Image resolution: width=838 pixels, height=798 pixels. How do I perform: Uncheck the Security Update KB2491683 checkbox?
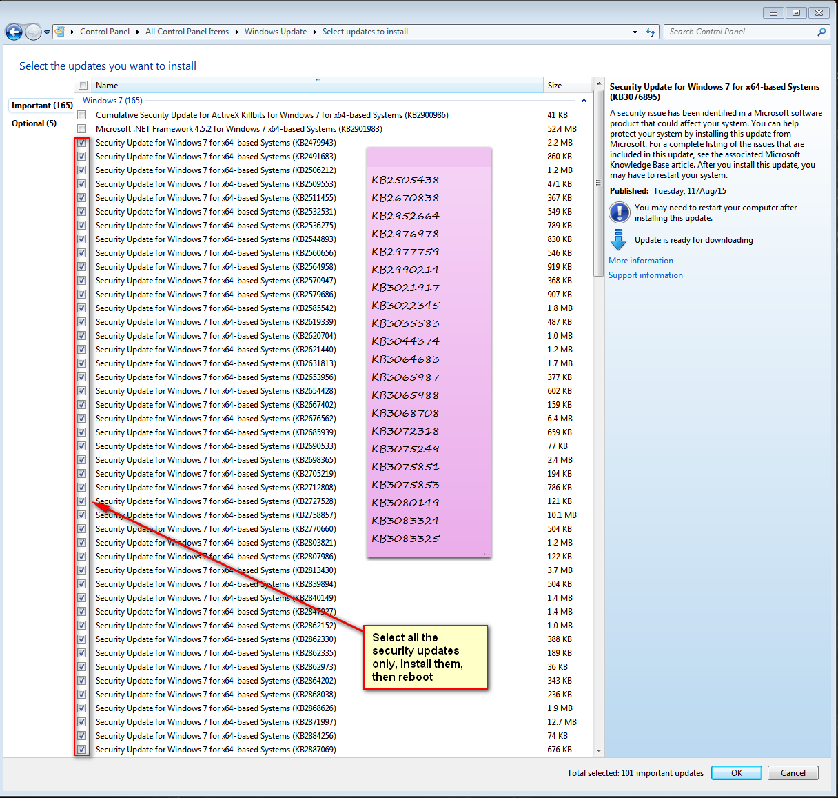[x=82, y=157]
